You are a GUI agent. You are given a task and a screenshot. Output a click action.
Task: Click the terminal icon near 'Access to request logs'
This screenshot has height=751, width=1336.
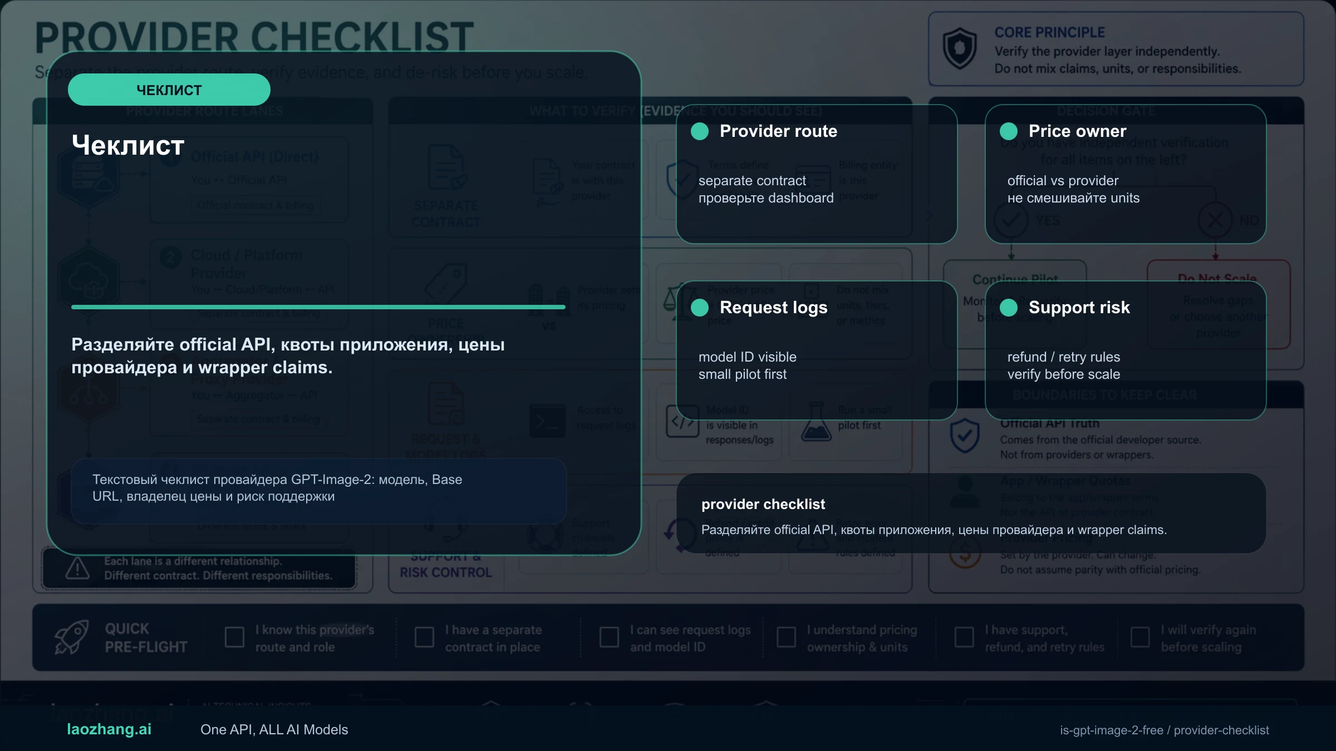pyautogui.click(x=547, y=421)
